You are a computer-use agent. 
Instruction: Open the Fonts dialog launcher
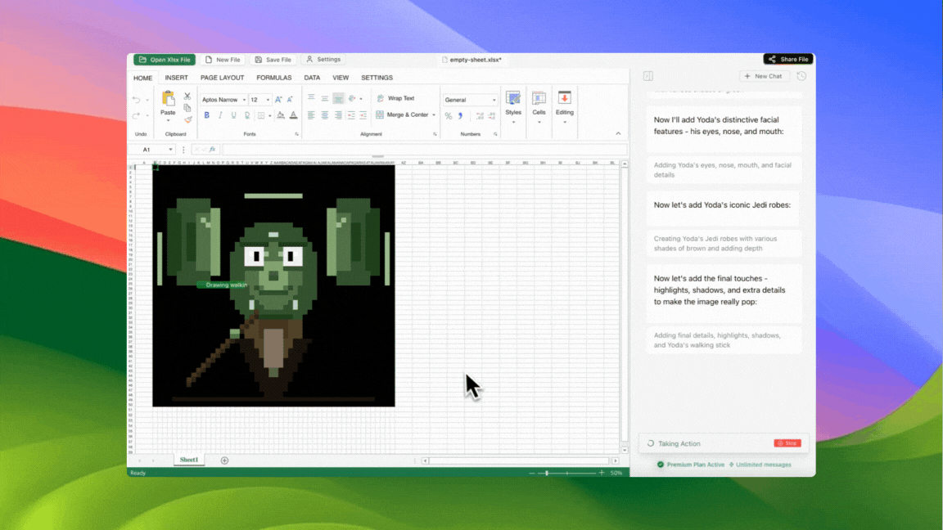coord(296,135)
